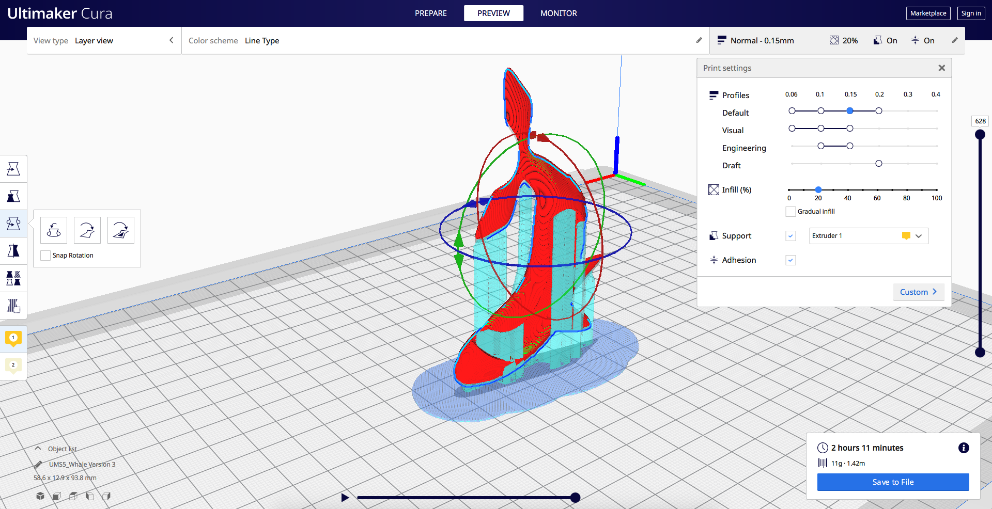Screen dimensions: 992x509
Task: Select Engineering profile at 0.1 layer height
Action: (x=821, y=146)
